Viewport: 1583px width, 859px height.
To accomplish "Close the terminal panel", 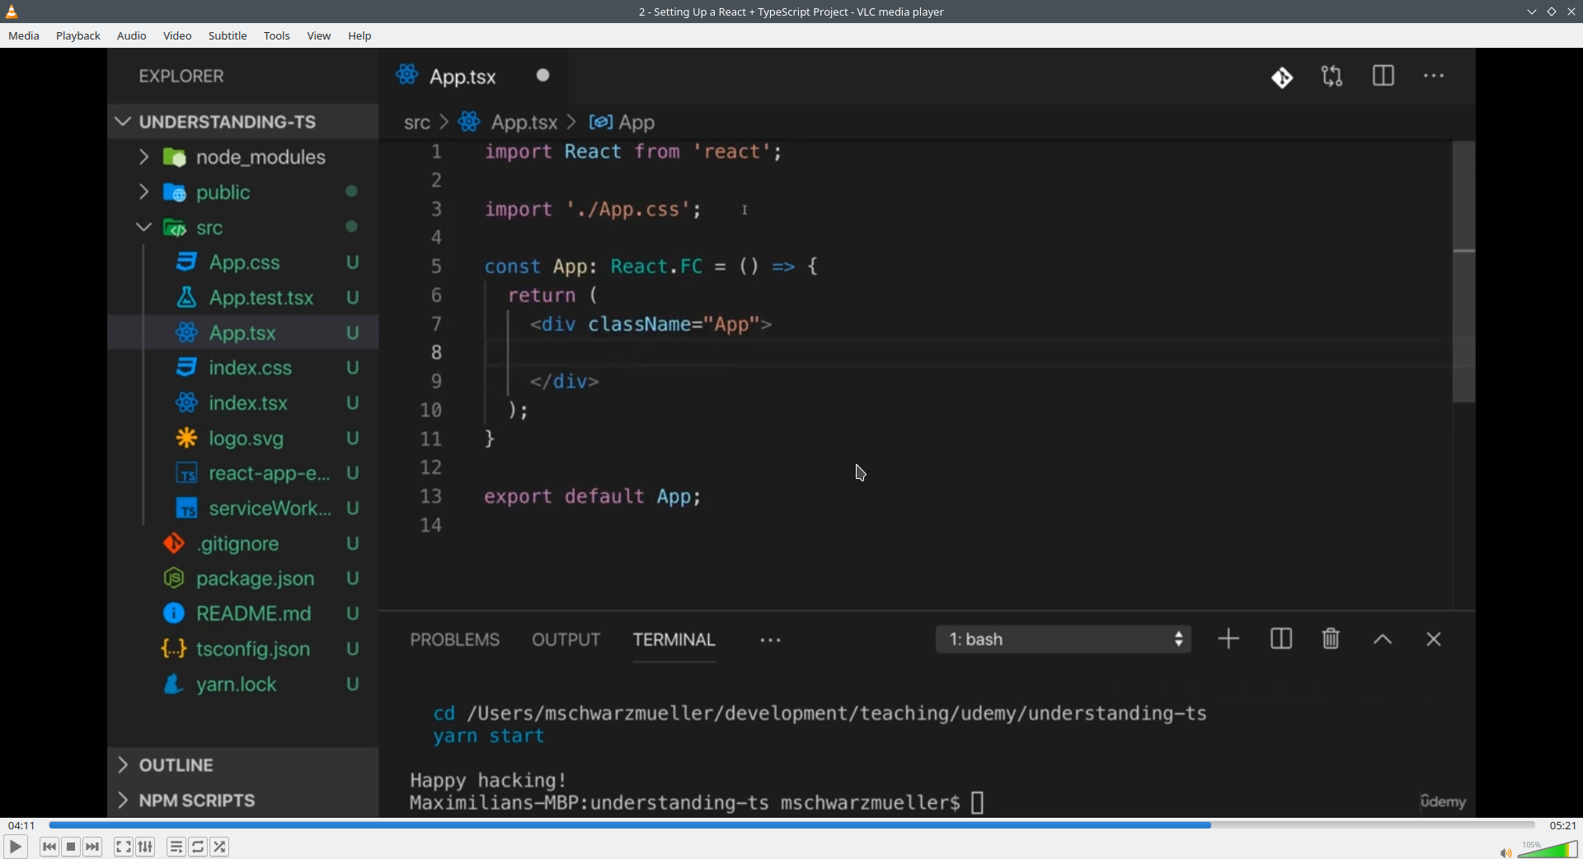I will [x=1434, y=640].
